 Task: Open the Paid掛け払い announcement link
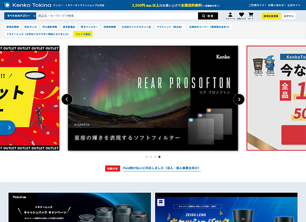[x=161, y=168]
